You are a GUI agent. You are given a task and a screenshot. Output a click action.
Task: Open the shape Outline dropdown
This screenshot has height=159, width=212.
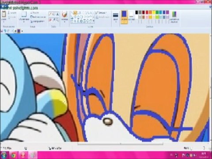tap(101, 13)
